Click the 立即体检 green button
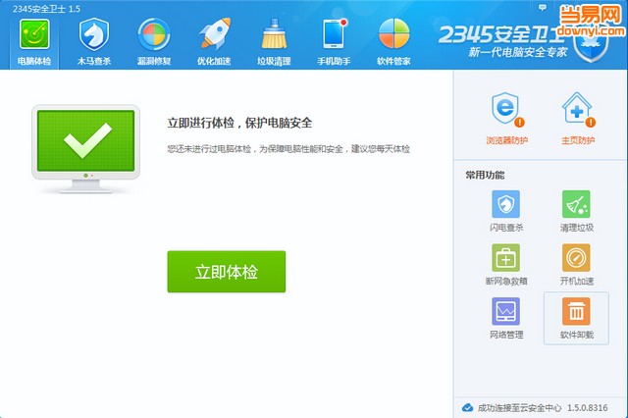The width and height of the screenshot is (628, 418). (227, 272)
